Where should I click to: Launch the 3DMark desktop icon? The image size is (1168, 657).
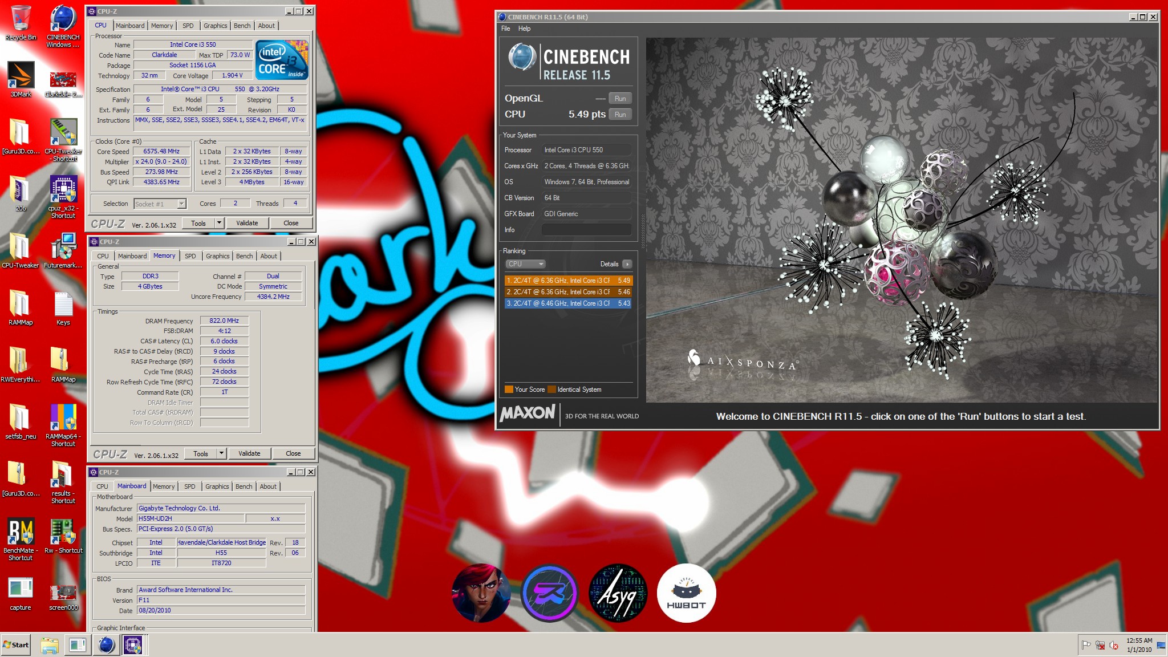[21, 79]
